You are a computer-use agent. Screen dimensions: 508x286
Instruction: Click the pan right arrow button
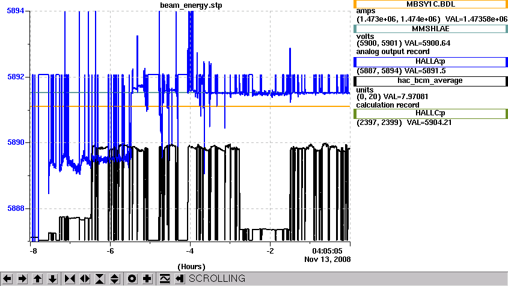[22, 279]
